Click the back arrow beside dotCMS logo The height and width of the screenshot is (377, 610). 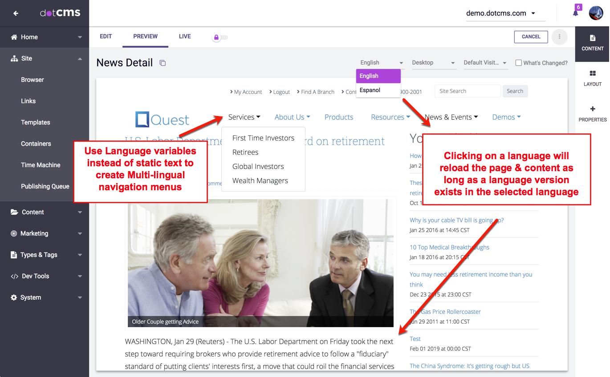tap(16, 13)
